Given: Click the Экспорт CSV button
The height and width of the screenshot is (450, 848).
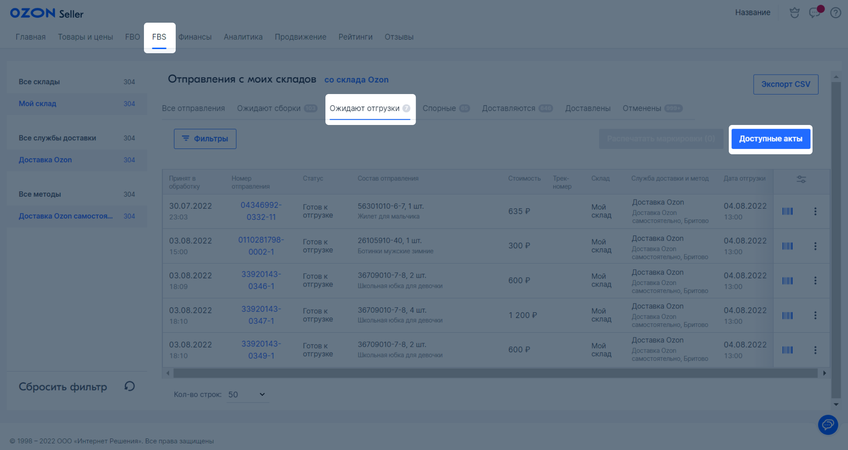Looking at the screenshot, I should (x=786, y=84).
